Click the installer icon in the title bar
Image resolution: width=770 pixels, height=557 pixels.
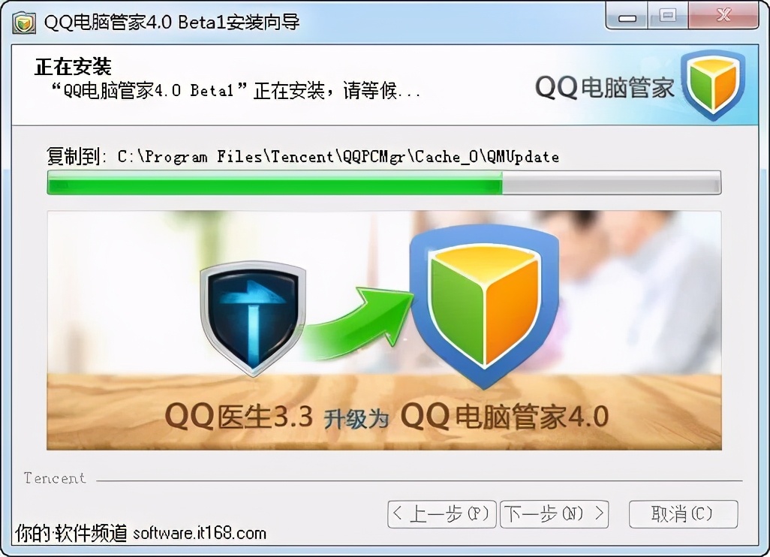pos(24,23)
